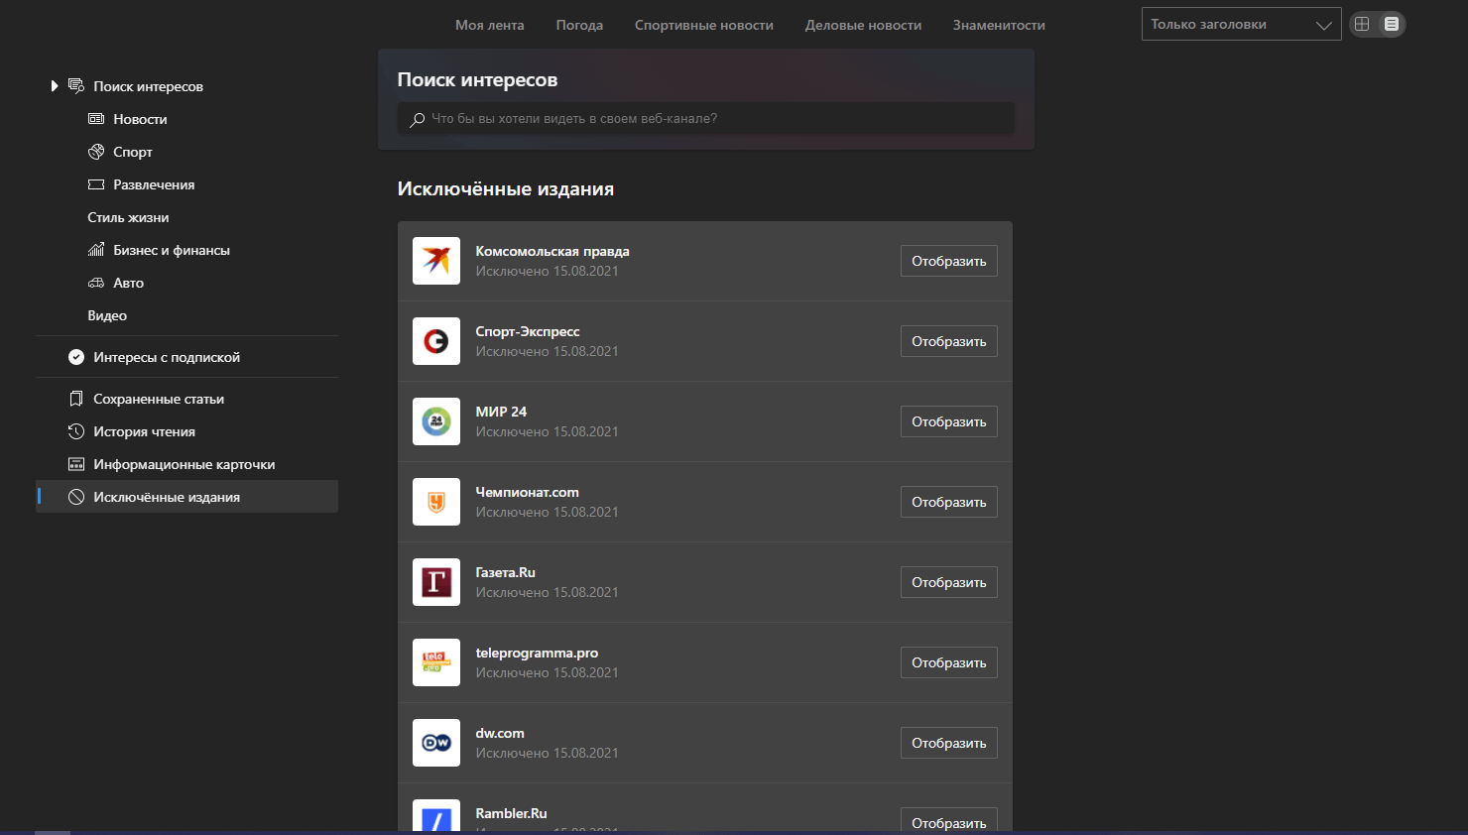Click the dw.com publication name
This screenshot has height=835, width=1468.
tap(500, 733)
